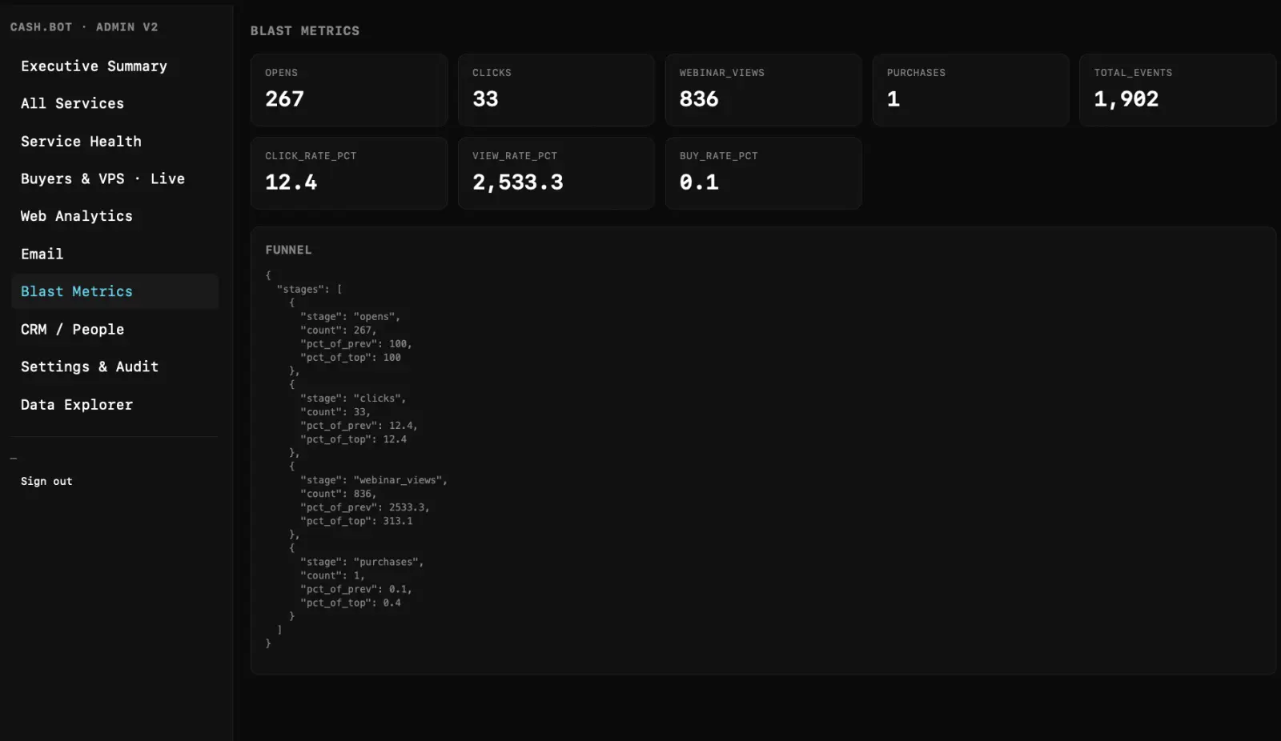
Task: Select Email in the sidebar
Action: coord(42,254)
